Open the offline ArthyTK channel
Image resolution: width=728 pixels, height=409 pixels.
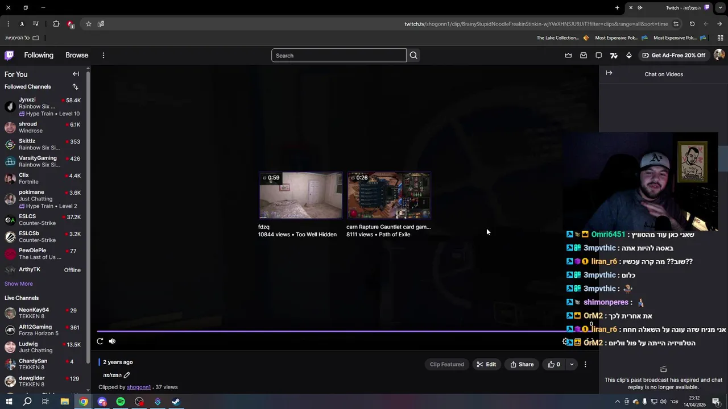coord(43,270)
